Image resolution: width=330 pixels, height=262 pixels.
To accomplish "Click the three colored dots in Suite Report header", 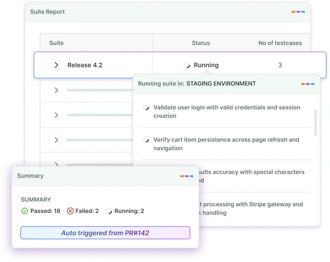I will (x=298, y=12).
